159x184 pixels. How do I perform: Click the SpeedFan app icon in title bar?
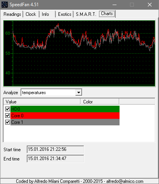pos(5,5)
